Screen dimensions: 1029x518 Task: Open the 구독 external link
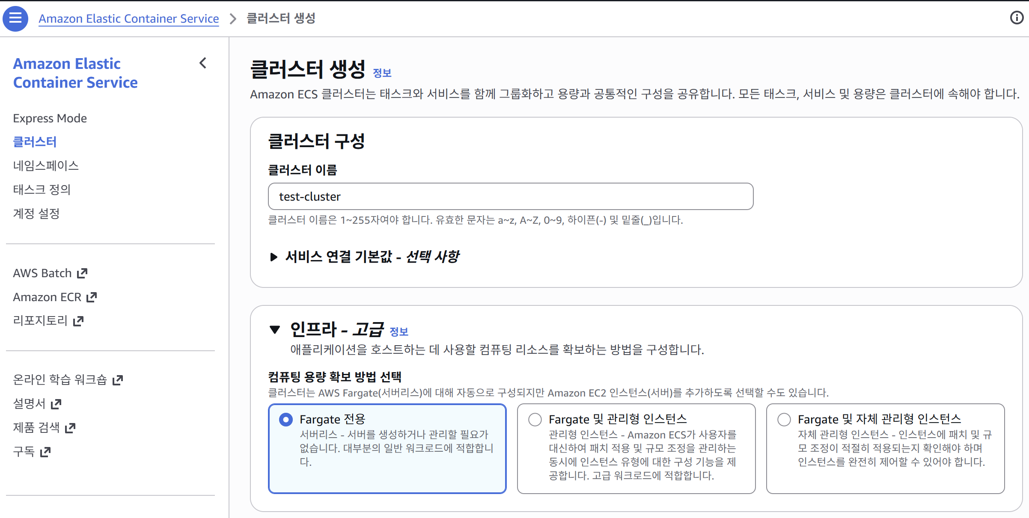click(45, 451)
